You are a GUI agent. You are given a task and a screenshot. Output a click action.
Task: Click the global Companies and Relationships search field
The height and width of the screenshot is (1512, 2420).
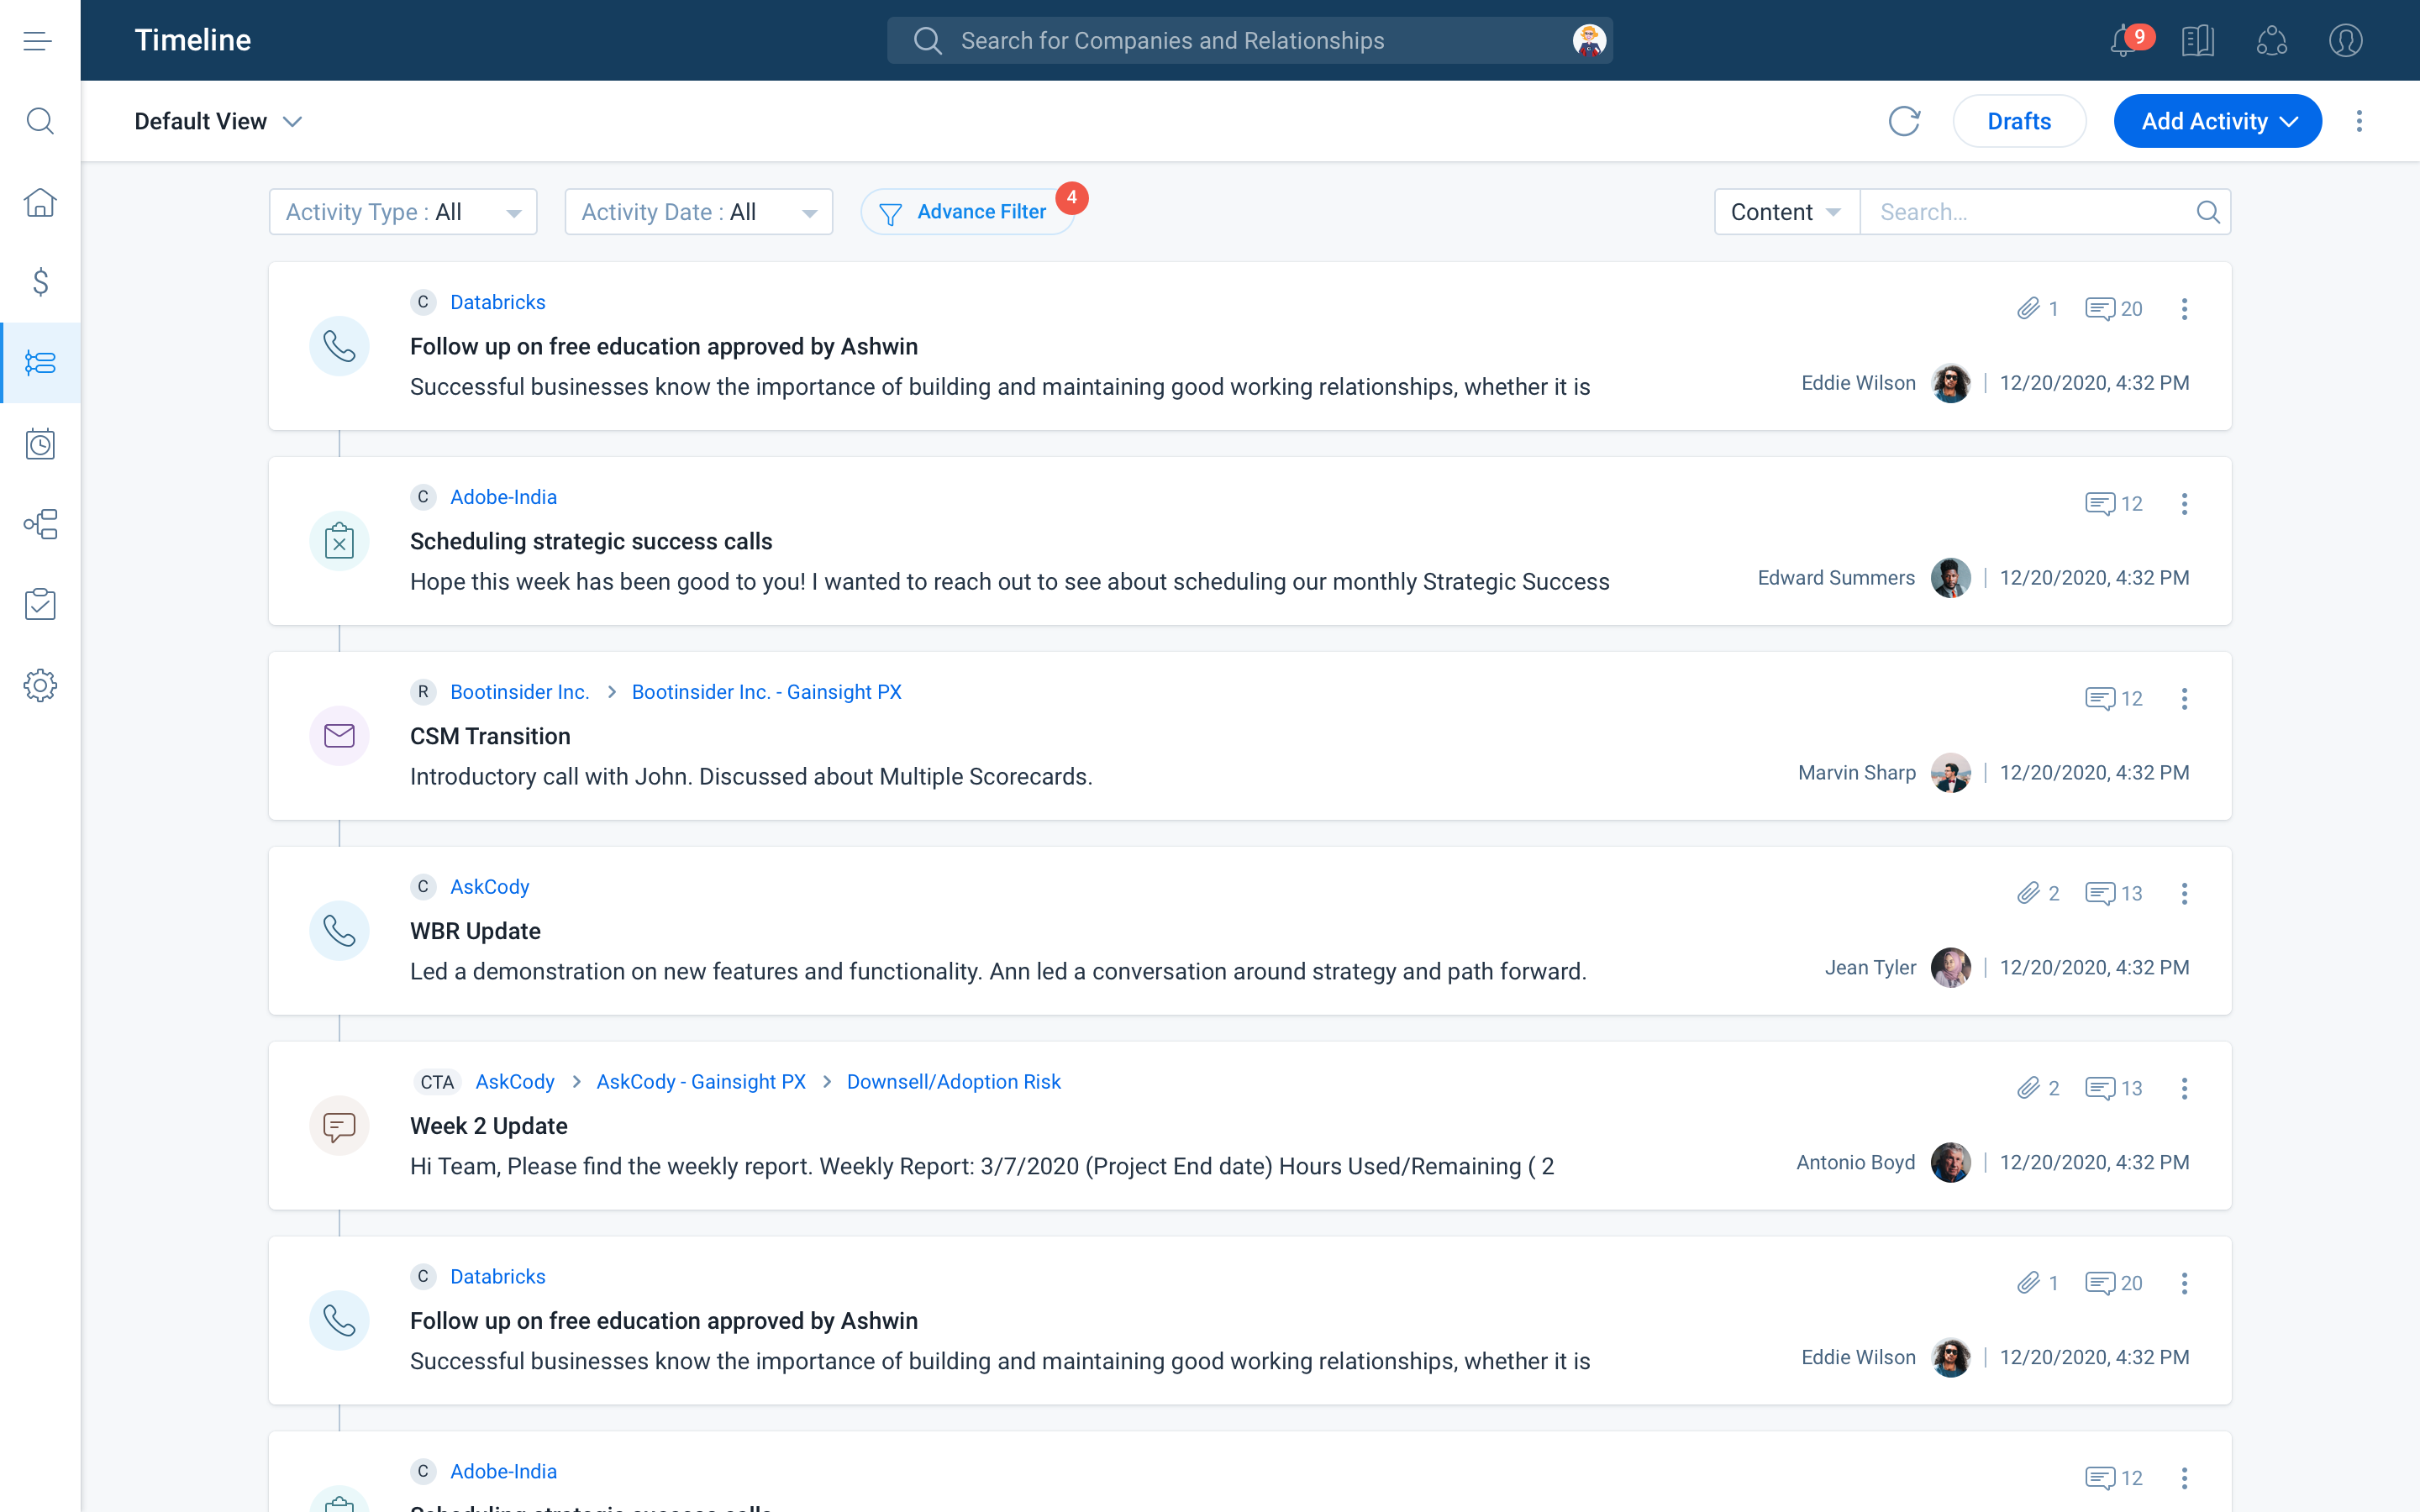click(1249, 41)
